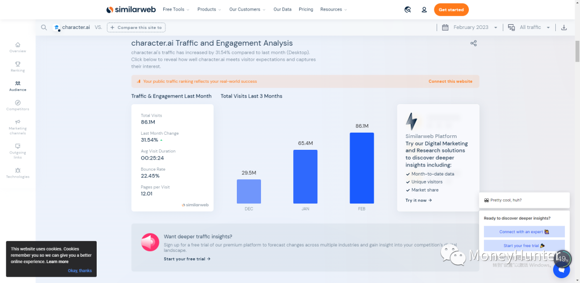This screenshot has height=283, width=580.
Task: Open the Pricing menu item
Action: click(x=306, y=10)
